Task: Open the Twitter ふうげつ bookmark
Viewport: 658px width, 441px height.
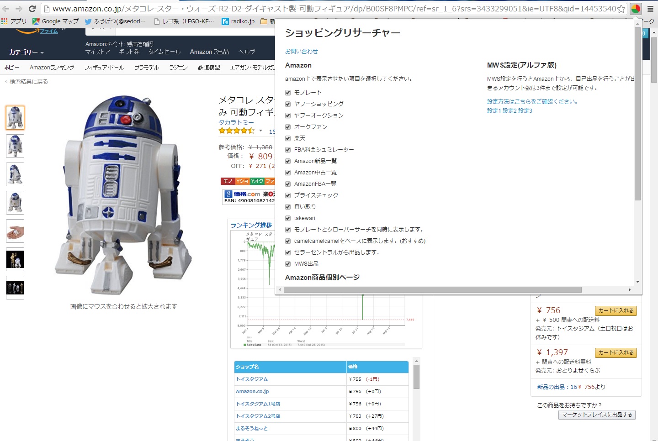Action: pos(115,21)
